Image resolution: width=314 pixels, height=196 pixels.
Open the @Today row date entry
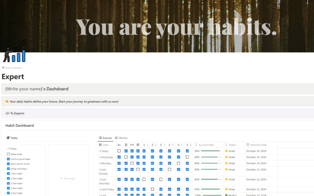click(104, 151)
